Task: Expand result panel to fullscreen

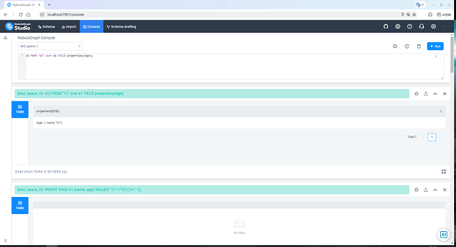Action: pyautogui.click(x=443, y=172)
